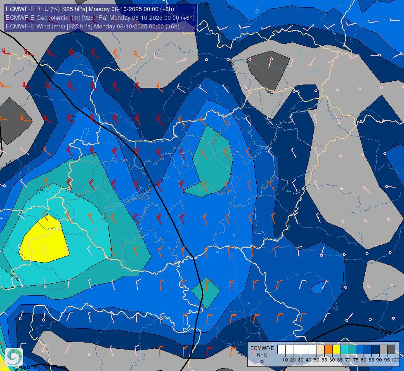Click the navy 85–90 legend swatch
Image resolution: width=404 pixels, height=371 pixels.
click(376, 350)
